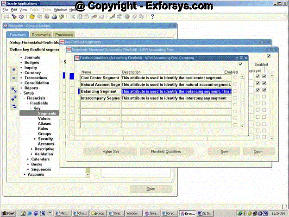
Task: Click the Cut scissors toolbar icon
Action: pyautogui.click(x=73, y=17)
